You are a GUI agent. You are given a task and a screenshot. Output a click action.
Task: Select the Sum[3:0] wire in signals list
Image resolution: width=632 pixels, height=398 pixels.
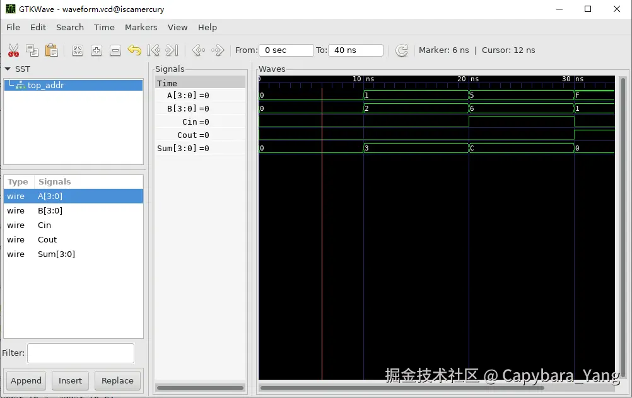tap(56, 254)
